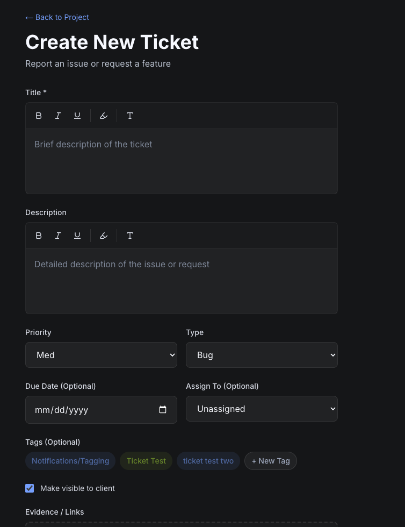Image resolution: width=405 pixels, height=527 pixels.
Task: Click the Create New Ticket heading
Action: 112,42
